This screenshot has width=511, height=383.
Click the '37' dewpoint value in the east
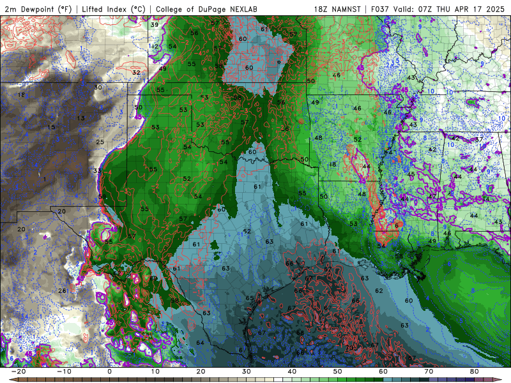click(x=478, y=140)
